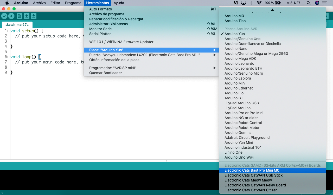Select Arduino M0 board
333x195 pixels.
272,16
